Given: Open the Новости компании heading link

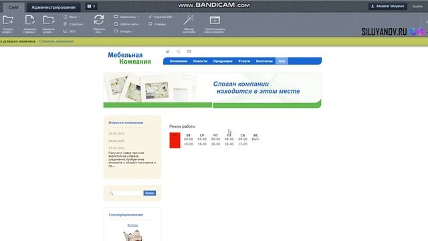Looking at the screenshot, I should point(126,123).
